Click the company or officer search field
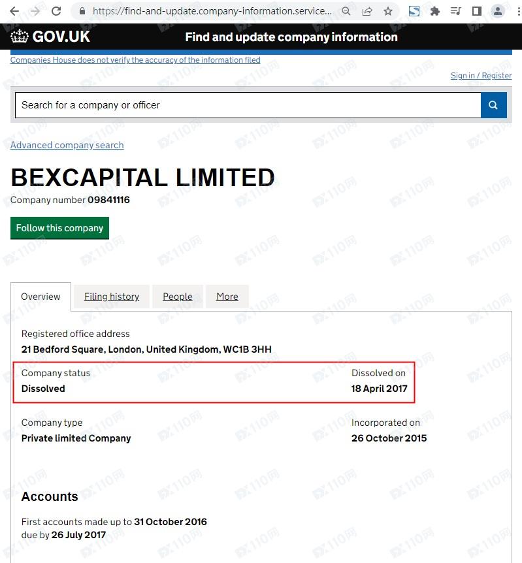 coord(248,105)
